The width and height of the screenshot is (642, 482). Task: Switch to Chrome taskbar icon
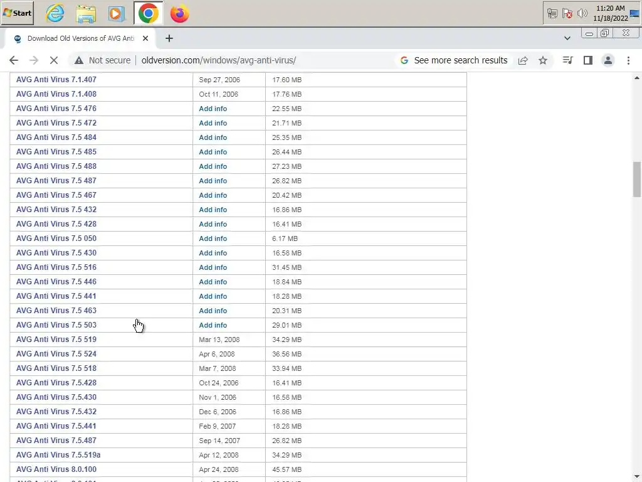[x=148, y=14]
